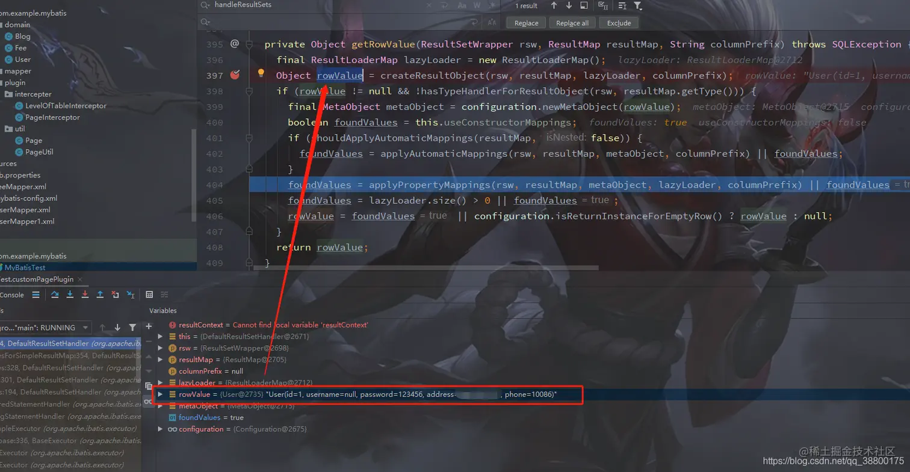Select the mapper folder in project tree
Viewport: 910px width, 472px height.
tap(17, 71)
